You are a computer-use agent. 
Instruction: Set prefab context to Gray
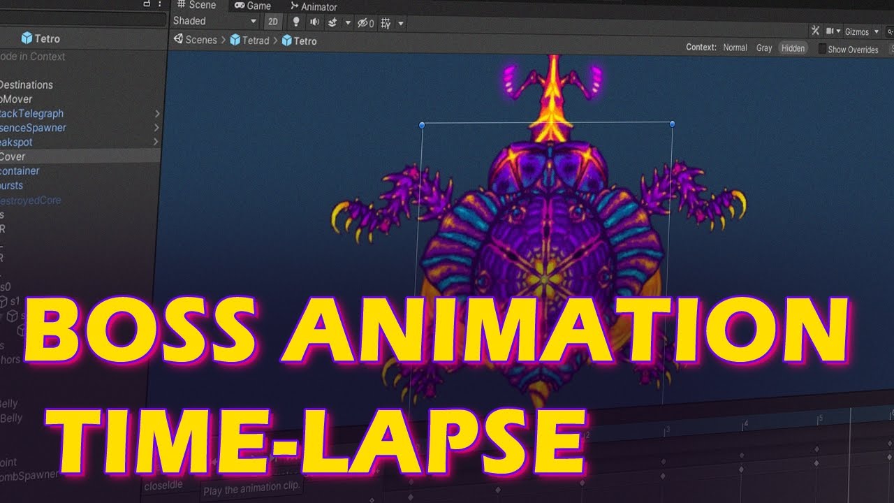pos(764,48)
